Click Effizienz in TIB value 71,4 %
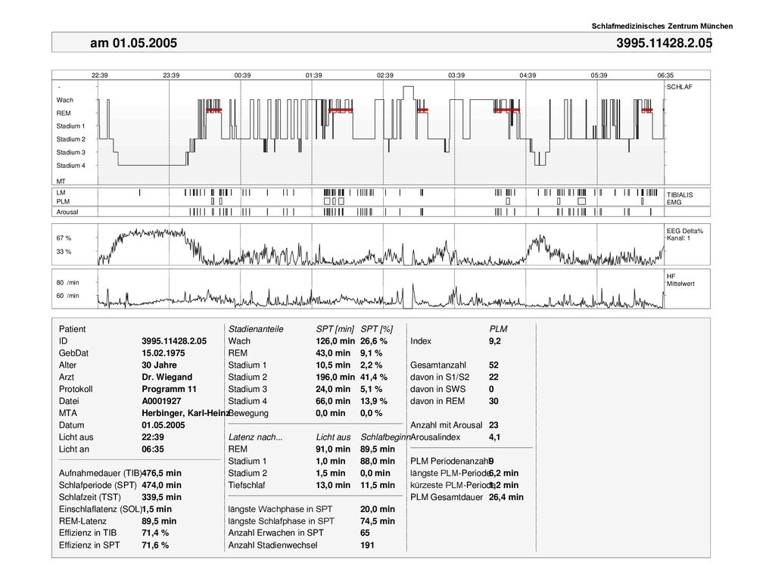This screenshot has height=581, width=775. pos(155,533)
